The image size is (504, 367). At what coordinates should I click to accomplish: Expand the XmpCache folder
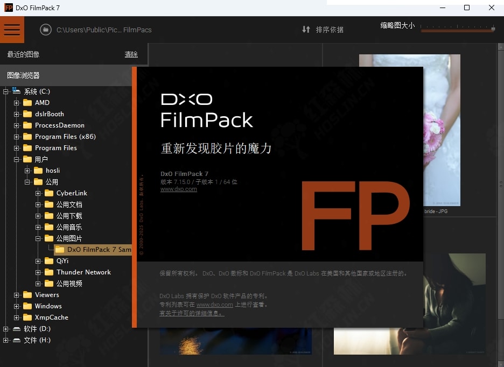pyautogui.click(x=16, y=317)
